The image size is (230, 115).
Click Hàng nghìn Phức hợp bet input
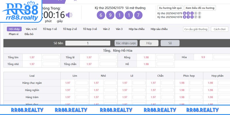tap(196, 90)
